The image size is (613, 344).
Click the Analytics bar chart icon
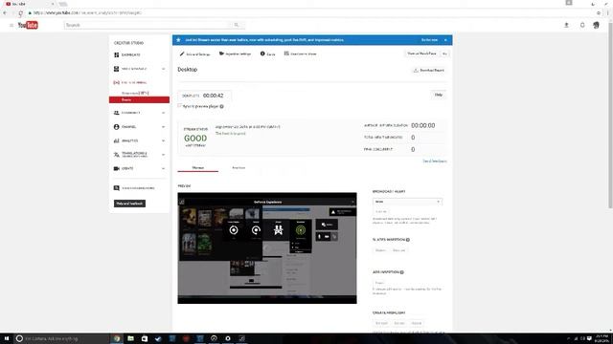click(x=116, y=140)
